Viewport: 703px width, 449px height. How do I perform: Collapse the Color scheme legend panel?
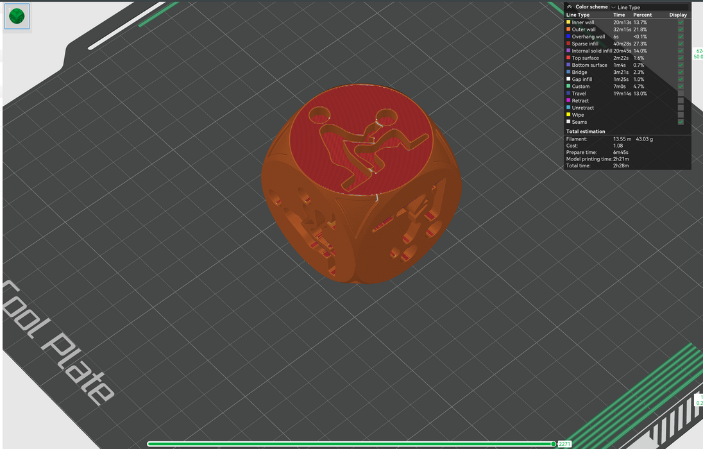click(569, 7)
